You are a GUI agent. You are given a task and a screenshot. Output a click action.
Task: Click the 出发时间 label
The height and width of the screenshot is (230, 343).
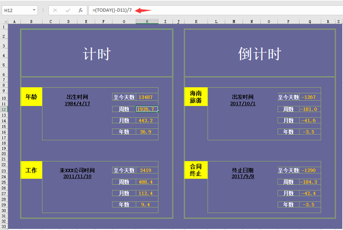click(243, 97)
